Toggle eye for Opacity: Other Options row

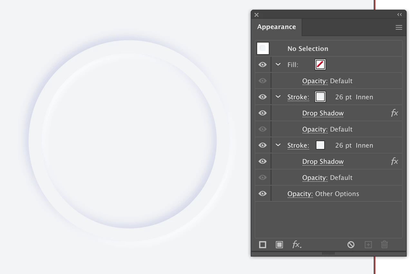click(263, 194)
